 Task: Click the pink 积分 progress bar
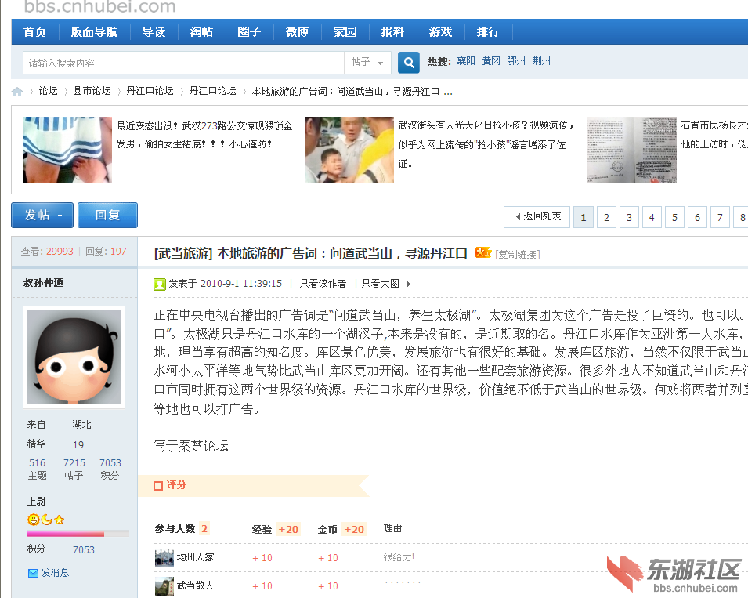(78, 534)
